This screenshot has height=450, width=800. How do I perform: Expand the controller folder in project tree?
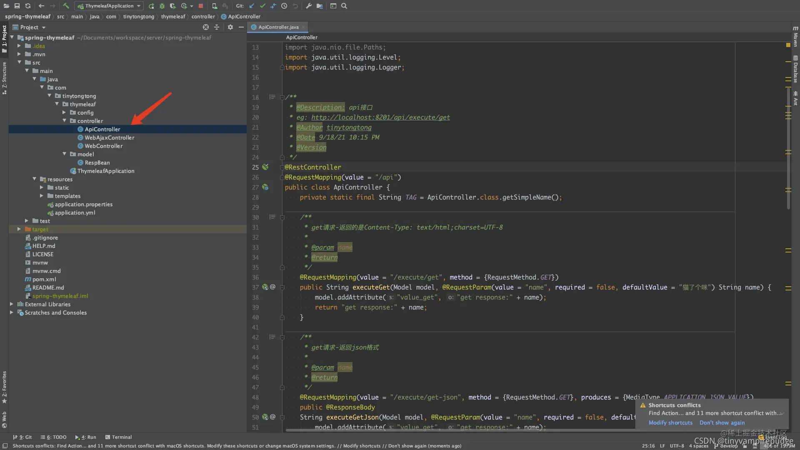67,120
